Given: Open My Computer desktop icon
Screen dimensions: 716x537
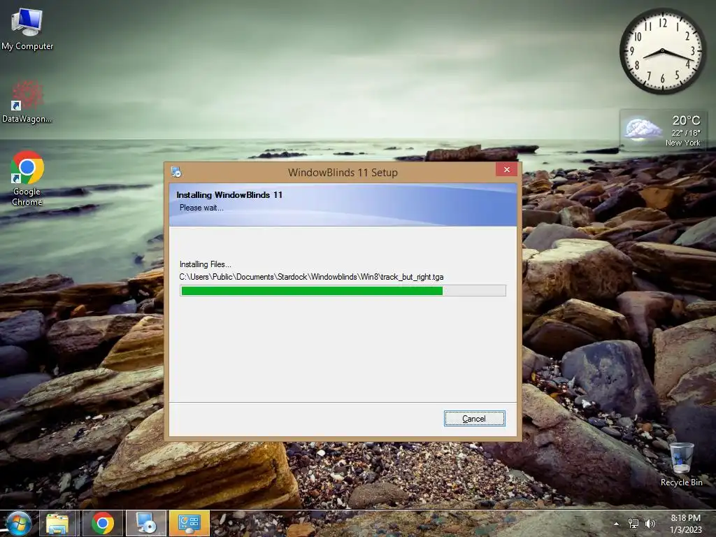Looking at the screenshot, I should 27,29.
